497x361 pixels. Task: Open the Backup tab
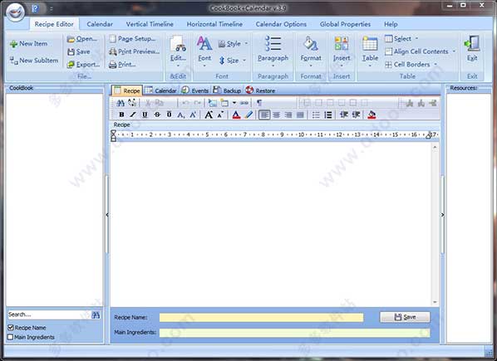[x=227, y=90]
